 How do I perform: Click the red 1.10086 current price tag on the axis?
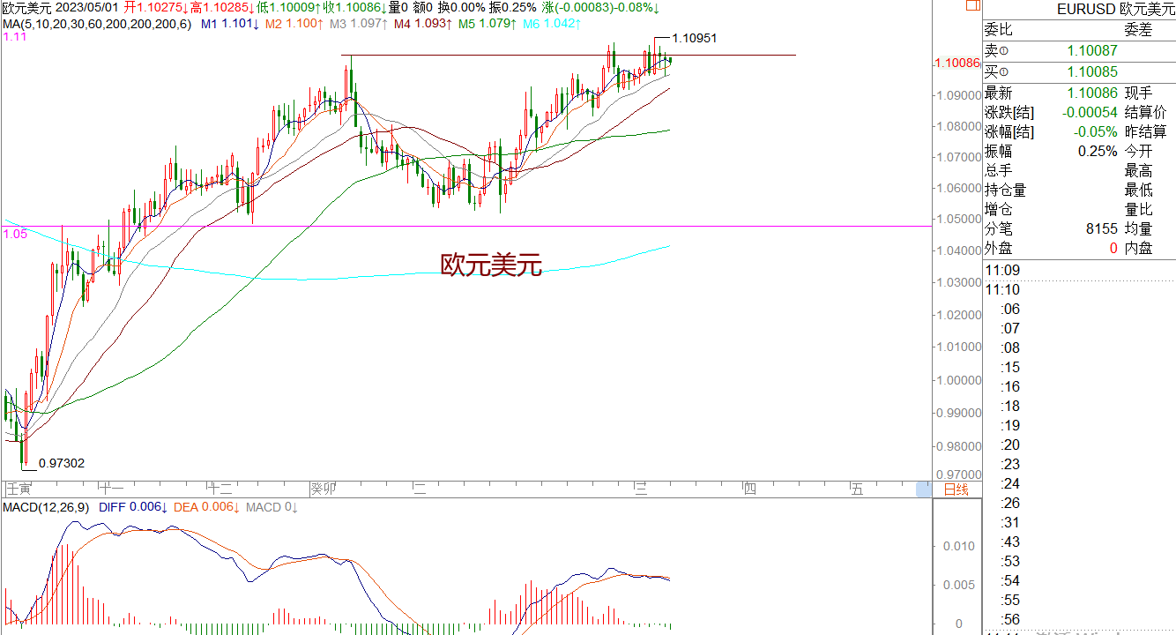tap(956, 63)
